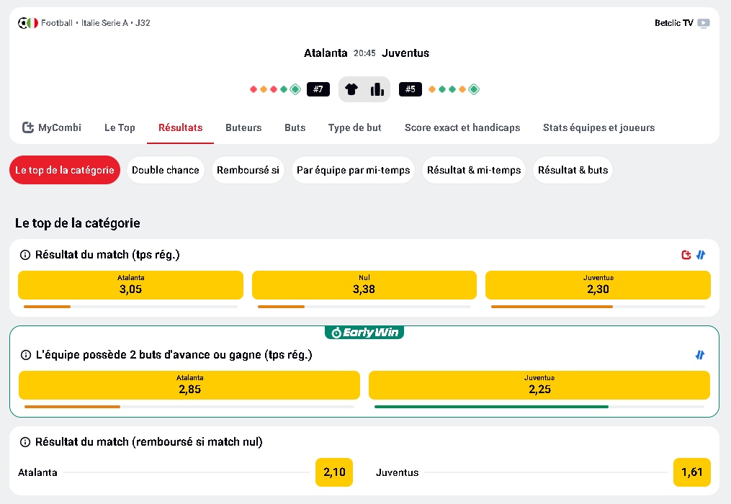Screen dimensions: 731x504
Task: Bet on Juventus at odds 2,30
Action: click(x=598, y=285)
